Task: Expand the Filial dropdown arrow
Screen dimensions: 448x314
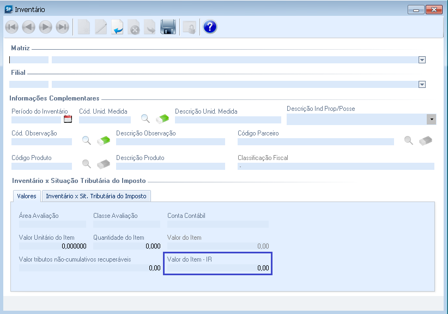Action: coord(422,85)
